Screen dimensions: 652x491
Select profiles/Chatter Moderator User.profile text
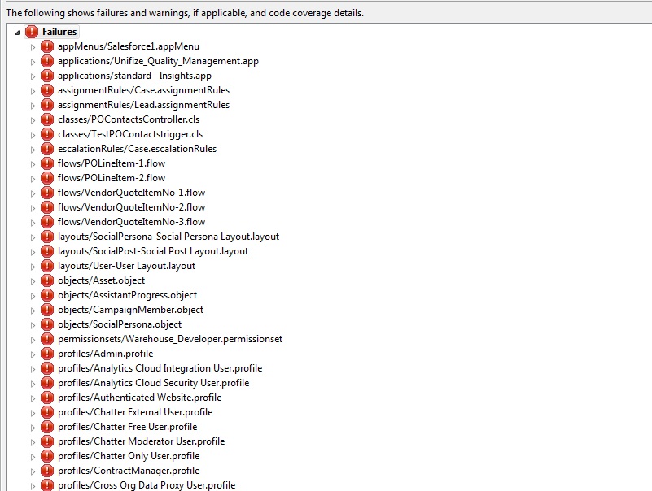[x=142, y=441]
